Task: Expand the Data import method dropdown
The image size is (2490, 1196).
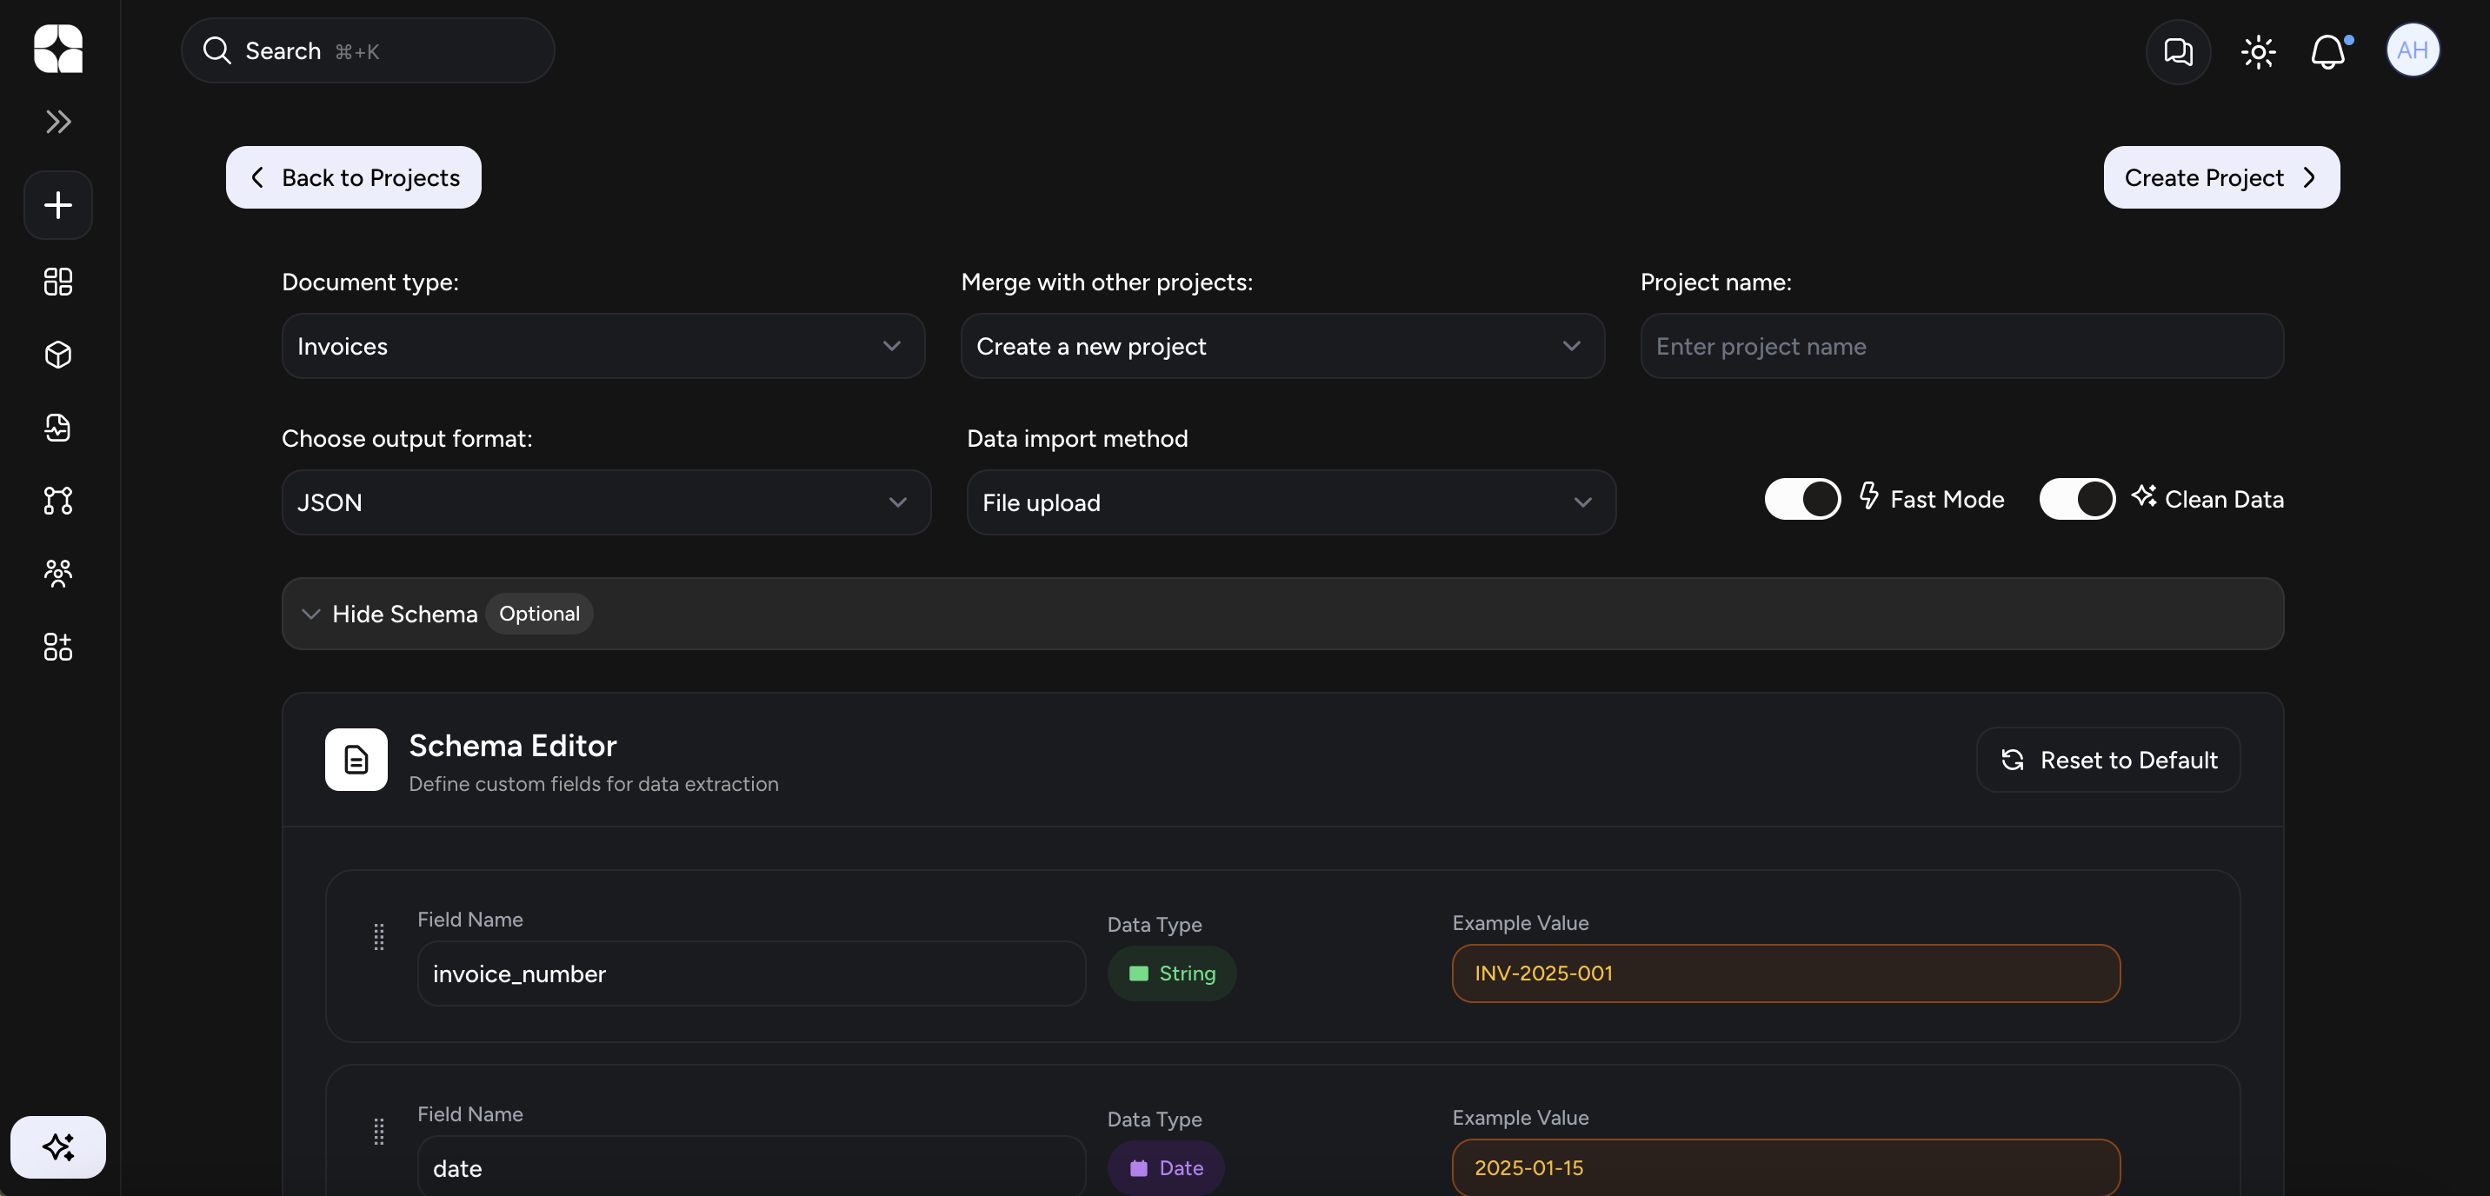Action: (1289, 502)
